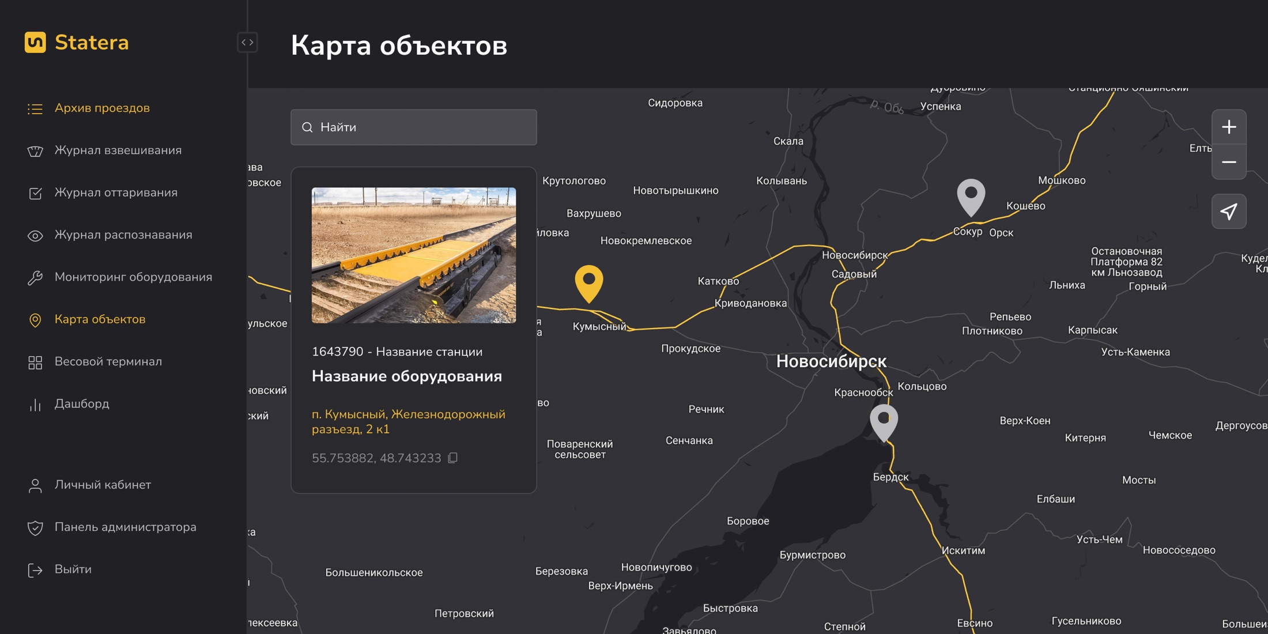Screen dimensions: 1268x634
Task: Click the 1643790 - Название станции text
Action: coord(397,352)
